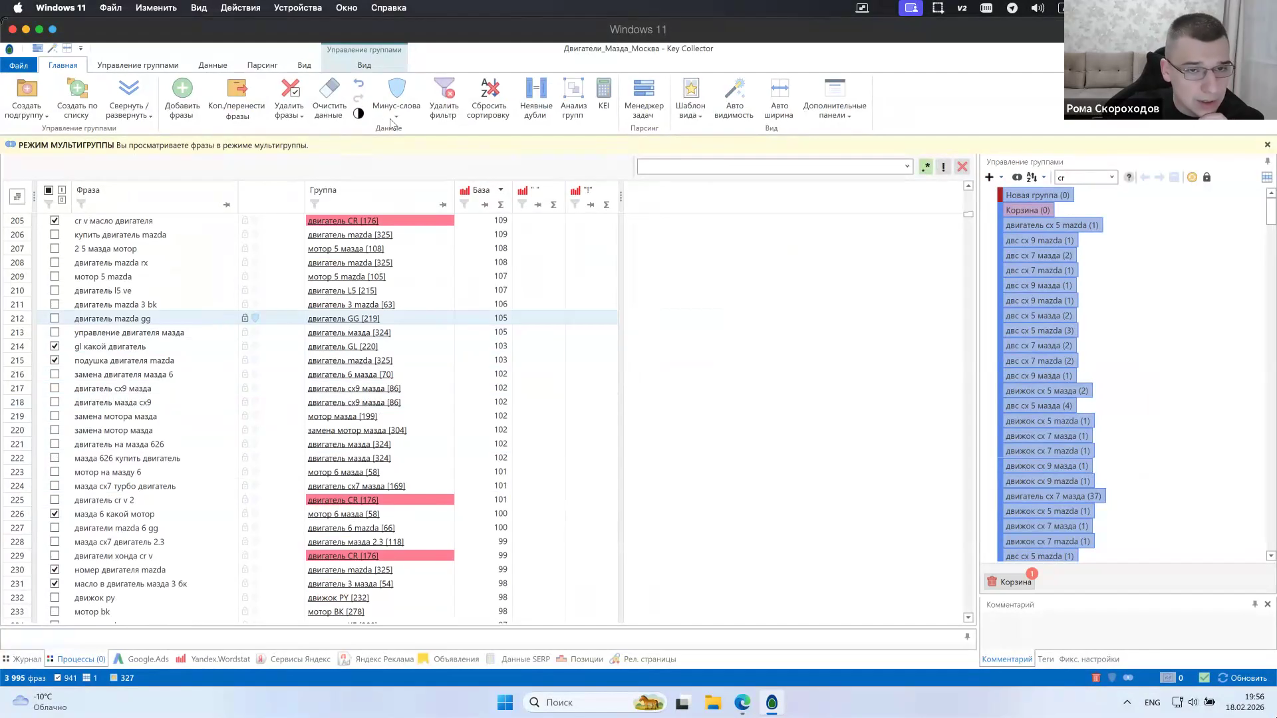
Task: Click Обновить in the status bar
Action: tap(1242, 678)
